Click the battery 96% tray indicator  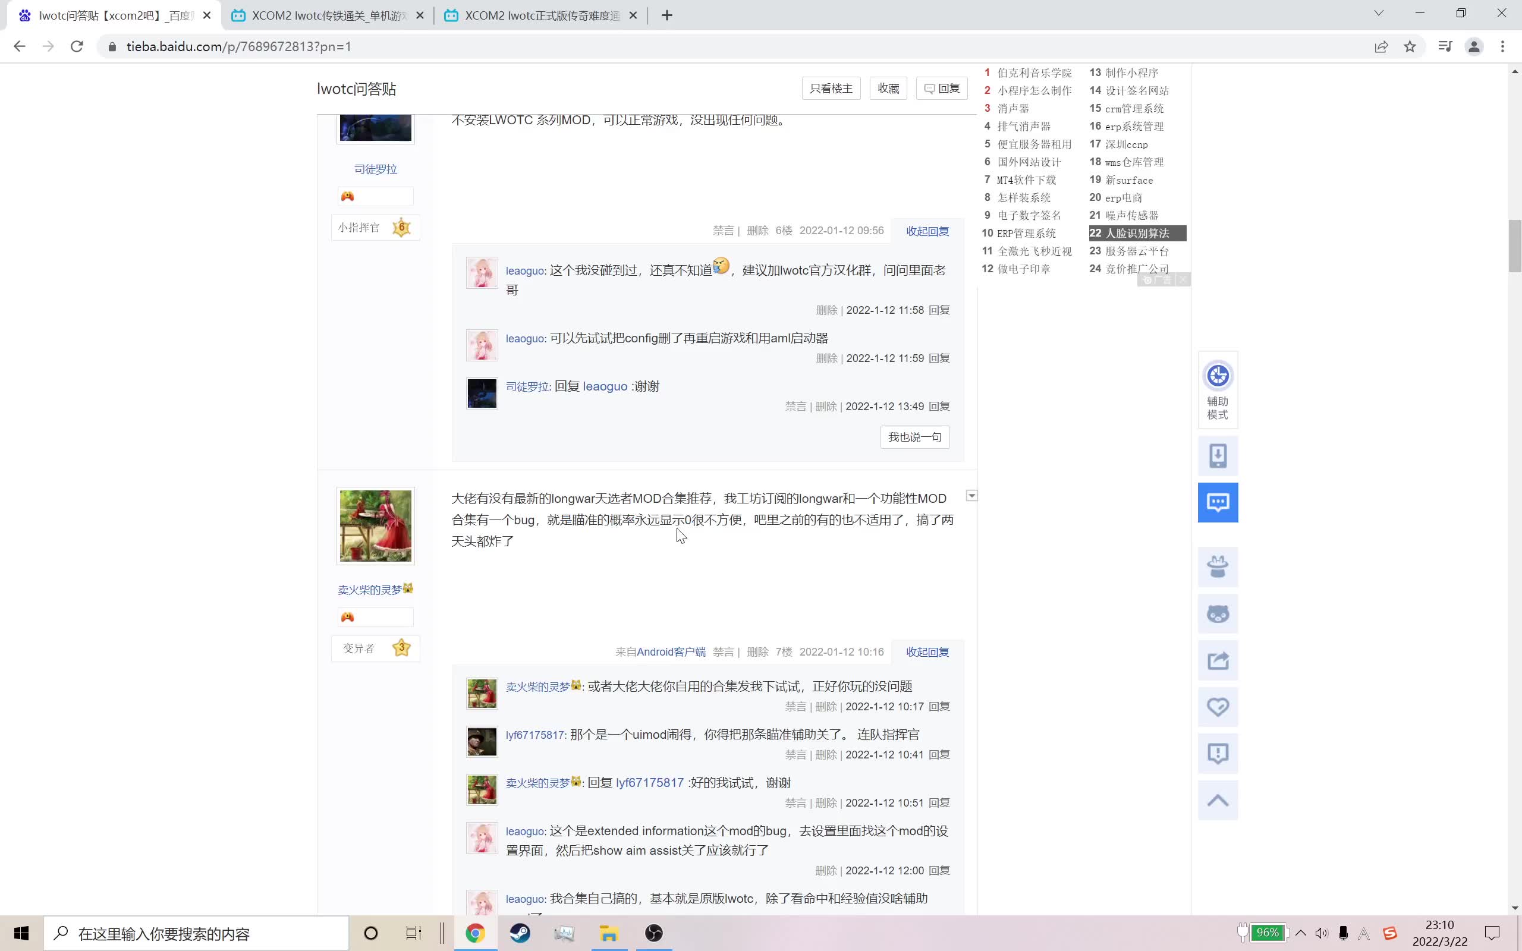pyautogui.click(x=1262, y=933)
